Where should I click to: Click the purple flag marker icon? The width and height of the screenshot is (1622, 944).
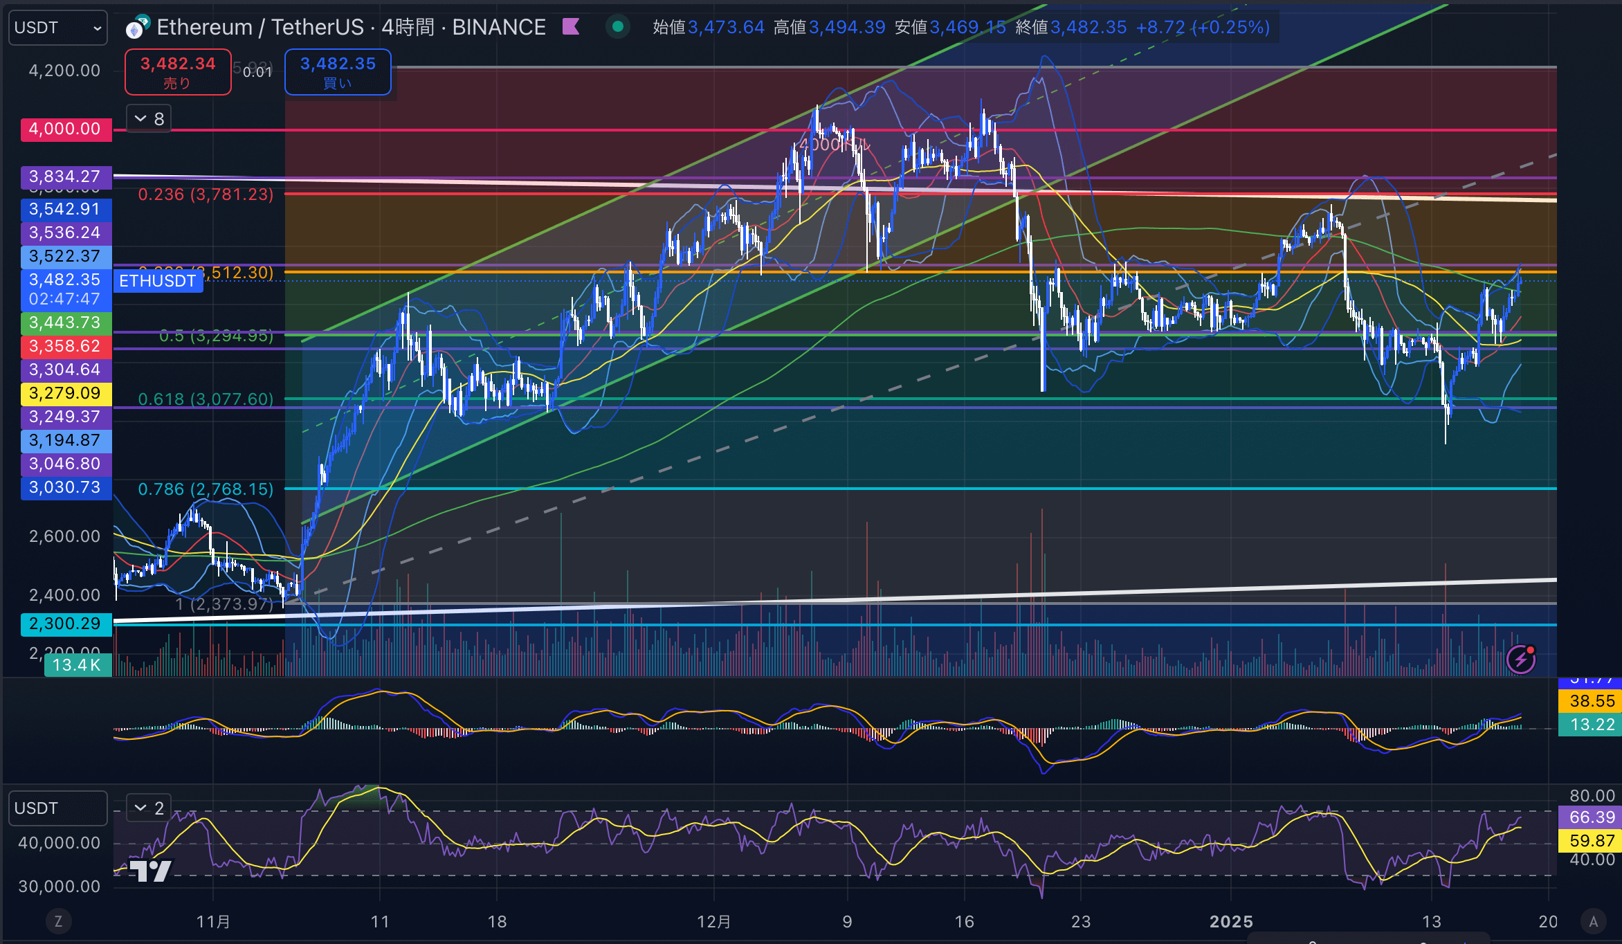tap(571, 26)
